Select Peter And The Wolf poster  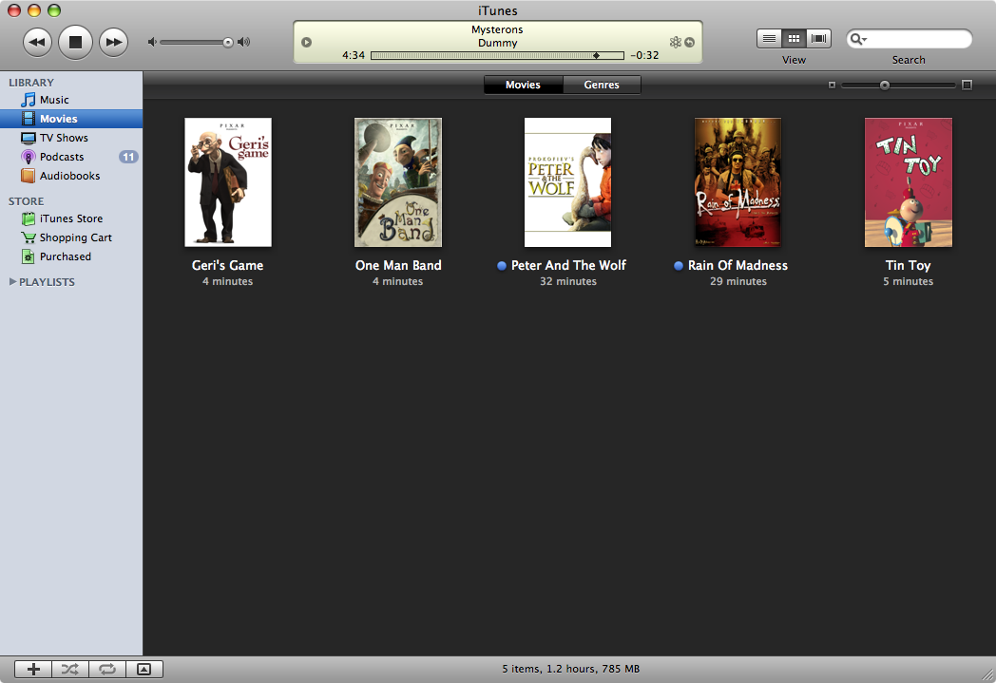coord(568,182)
